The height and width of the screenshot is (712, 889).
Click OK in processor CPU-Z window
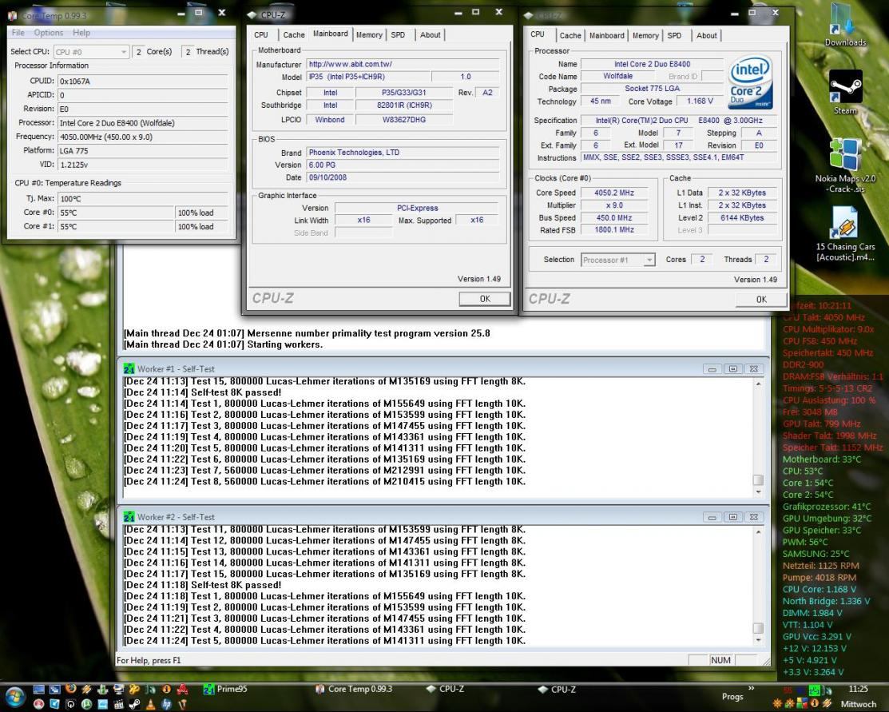[761, 299]
